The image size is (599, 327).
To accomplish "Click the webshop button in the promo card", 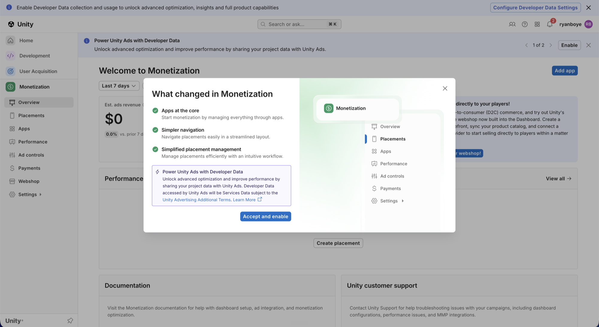I will click(469, 153).
